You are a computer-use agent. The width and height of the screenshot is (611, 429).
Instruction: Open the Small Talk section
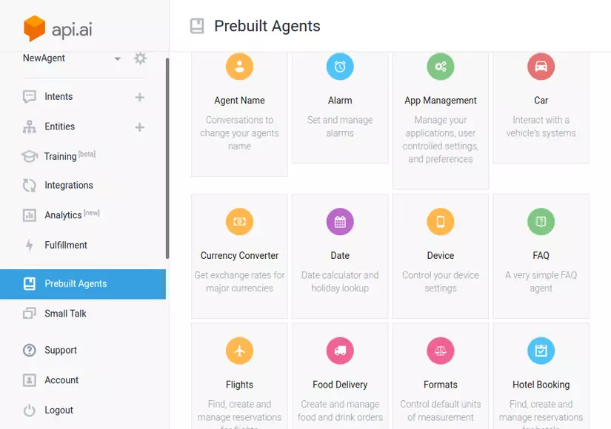(x=65, y=314)
